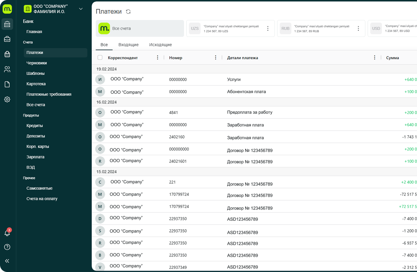Viewport: 417px width, 272px height.
Task: Switch to the Все tab
Action: pyautogui.click(x=104, y=45)
